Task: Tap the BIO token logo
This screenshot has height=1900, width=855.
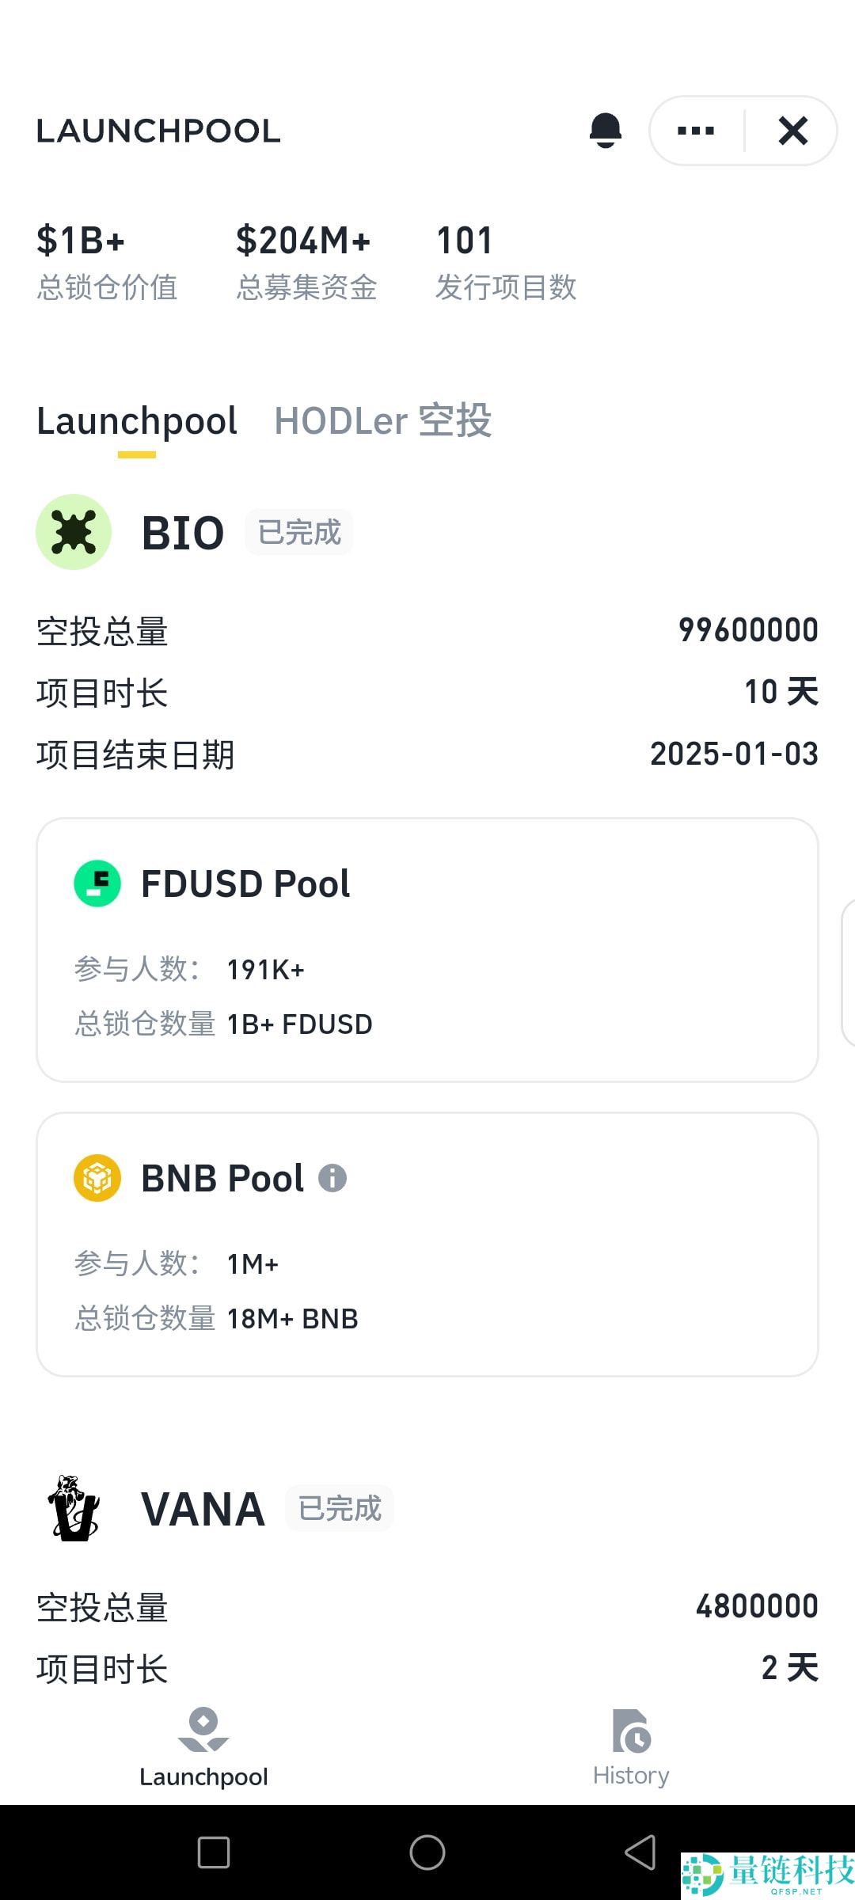Action: pyautogui.click(x=74, y=532)
